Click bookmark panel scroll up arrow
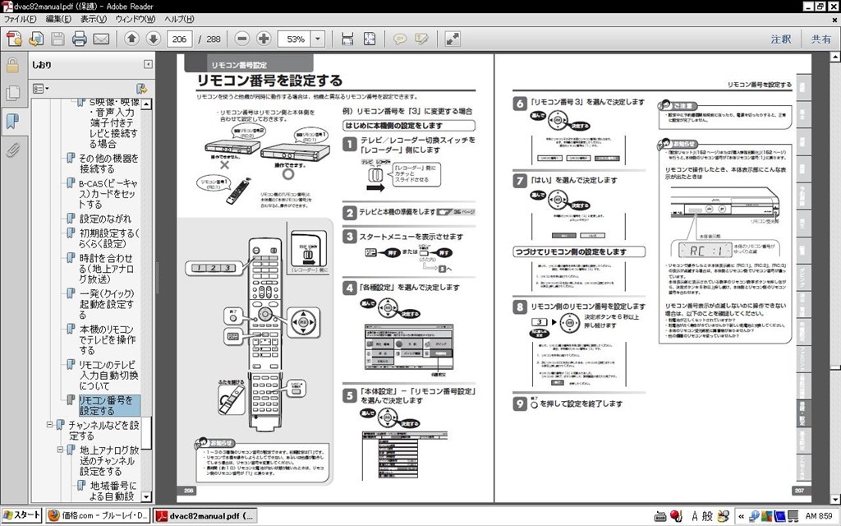The height and width of the screenshot is (526, 841). pos(146,104)
